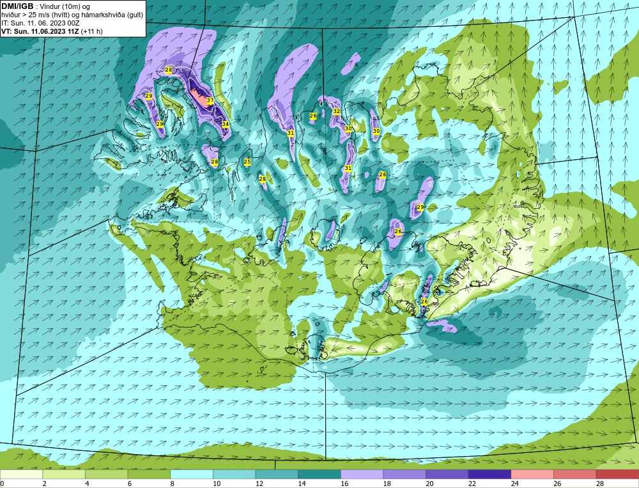This screenshot has height=488, width=639.
Task: Pick the 24–26 m/s pink legend swatch
Action: (532, 474)
